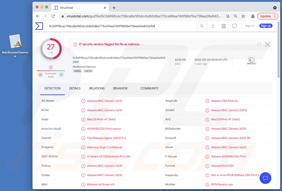Click the 27/61 detection score circle
This screenshot has height=191, width=282.
[x=51, y=49]
